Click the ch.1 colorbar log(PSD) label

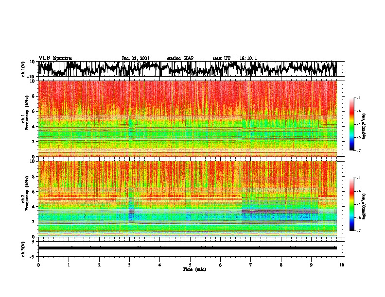point(364,127)
